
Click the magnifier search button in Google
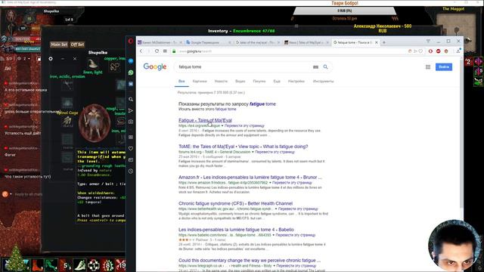click(325, 67)
